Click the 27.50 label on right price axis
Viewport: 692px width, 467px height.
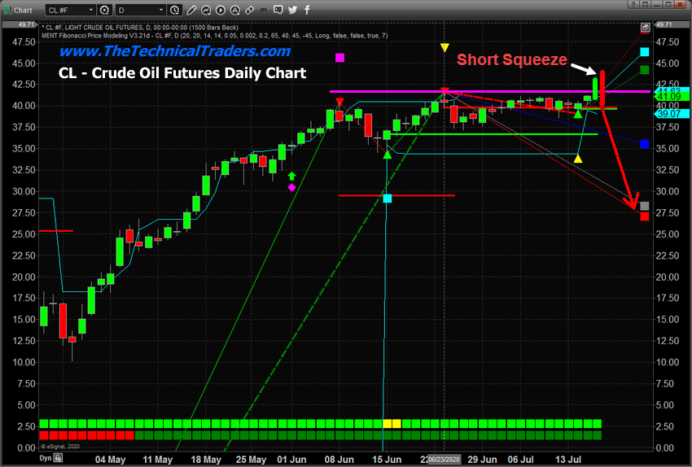pyautogui.click(x=668, y=213)
